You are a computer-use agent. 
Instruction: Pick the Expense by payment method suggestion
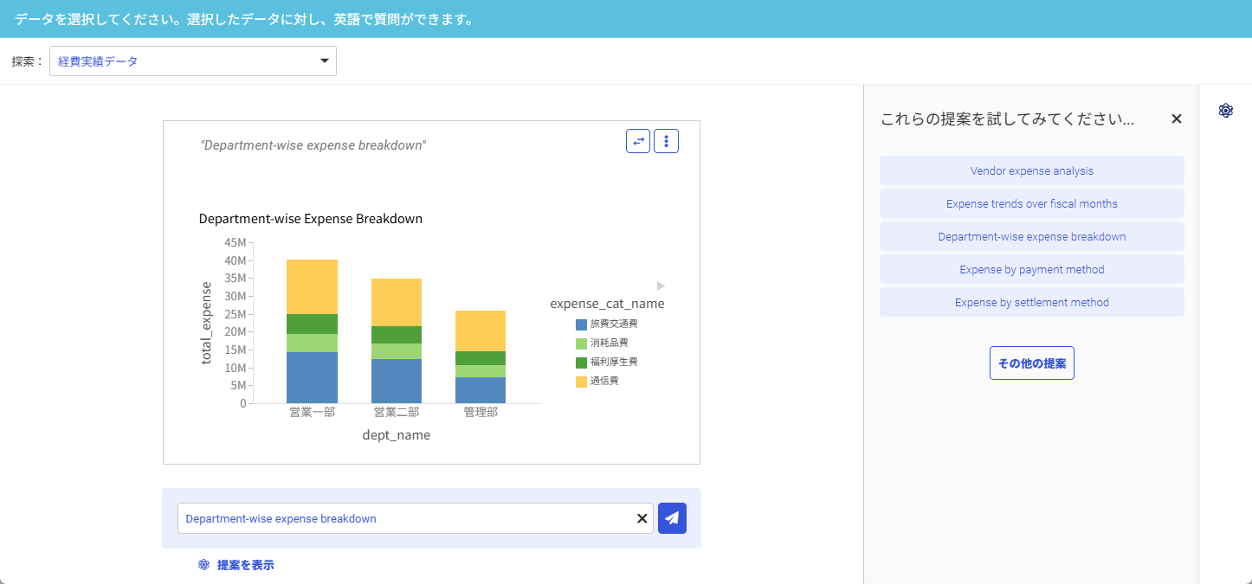point(1032,269)
